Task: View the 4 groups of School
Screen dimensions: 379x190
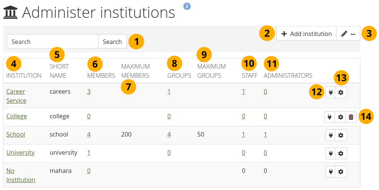Action: coord(169,134)
